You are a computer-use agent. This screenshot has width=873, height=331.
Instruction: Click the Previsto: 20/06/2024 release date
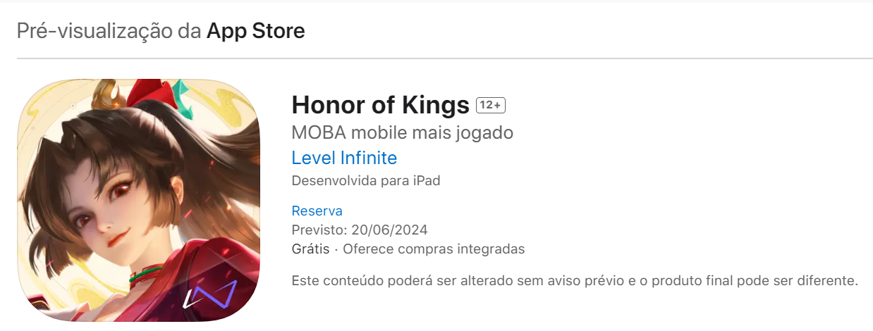pos(360,230)
